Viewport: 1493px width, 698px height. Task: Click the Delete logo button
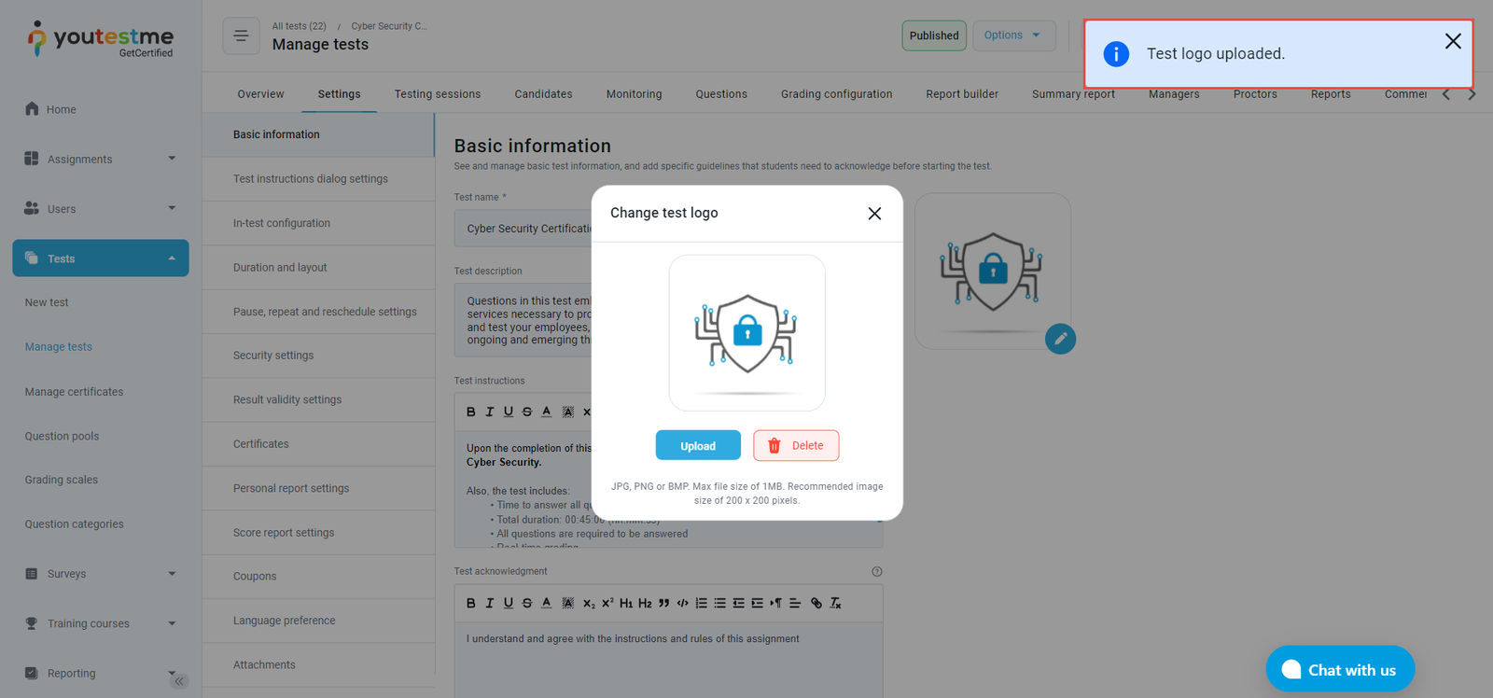pos(796,446)
